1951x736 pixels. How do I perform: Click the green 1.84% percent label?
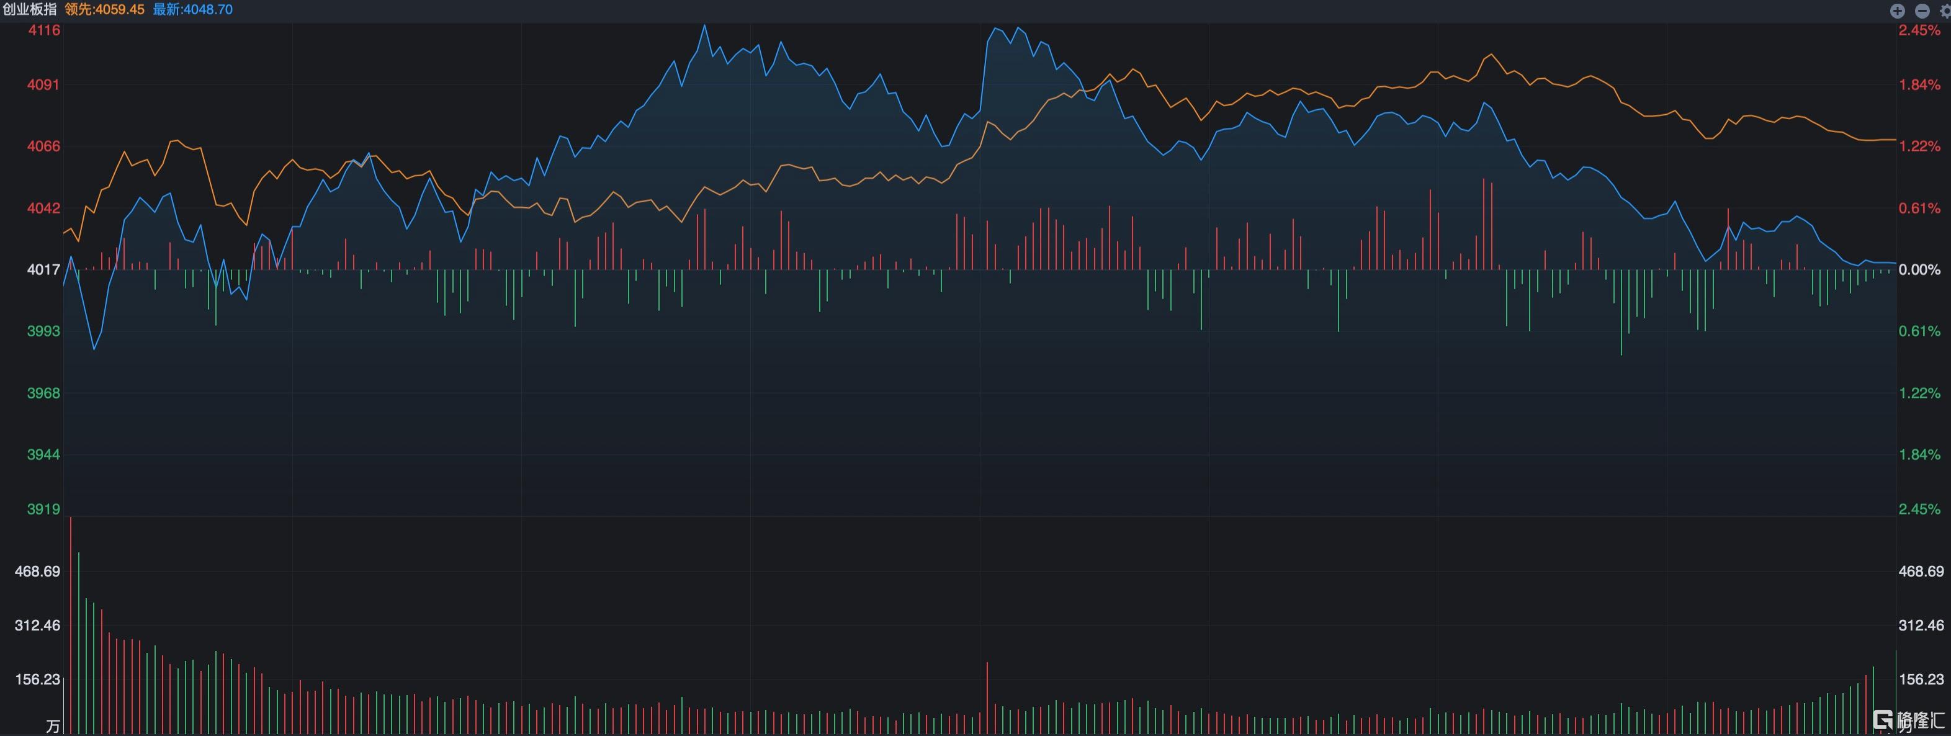coord(1920,455)
